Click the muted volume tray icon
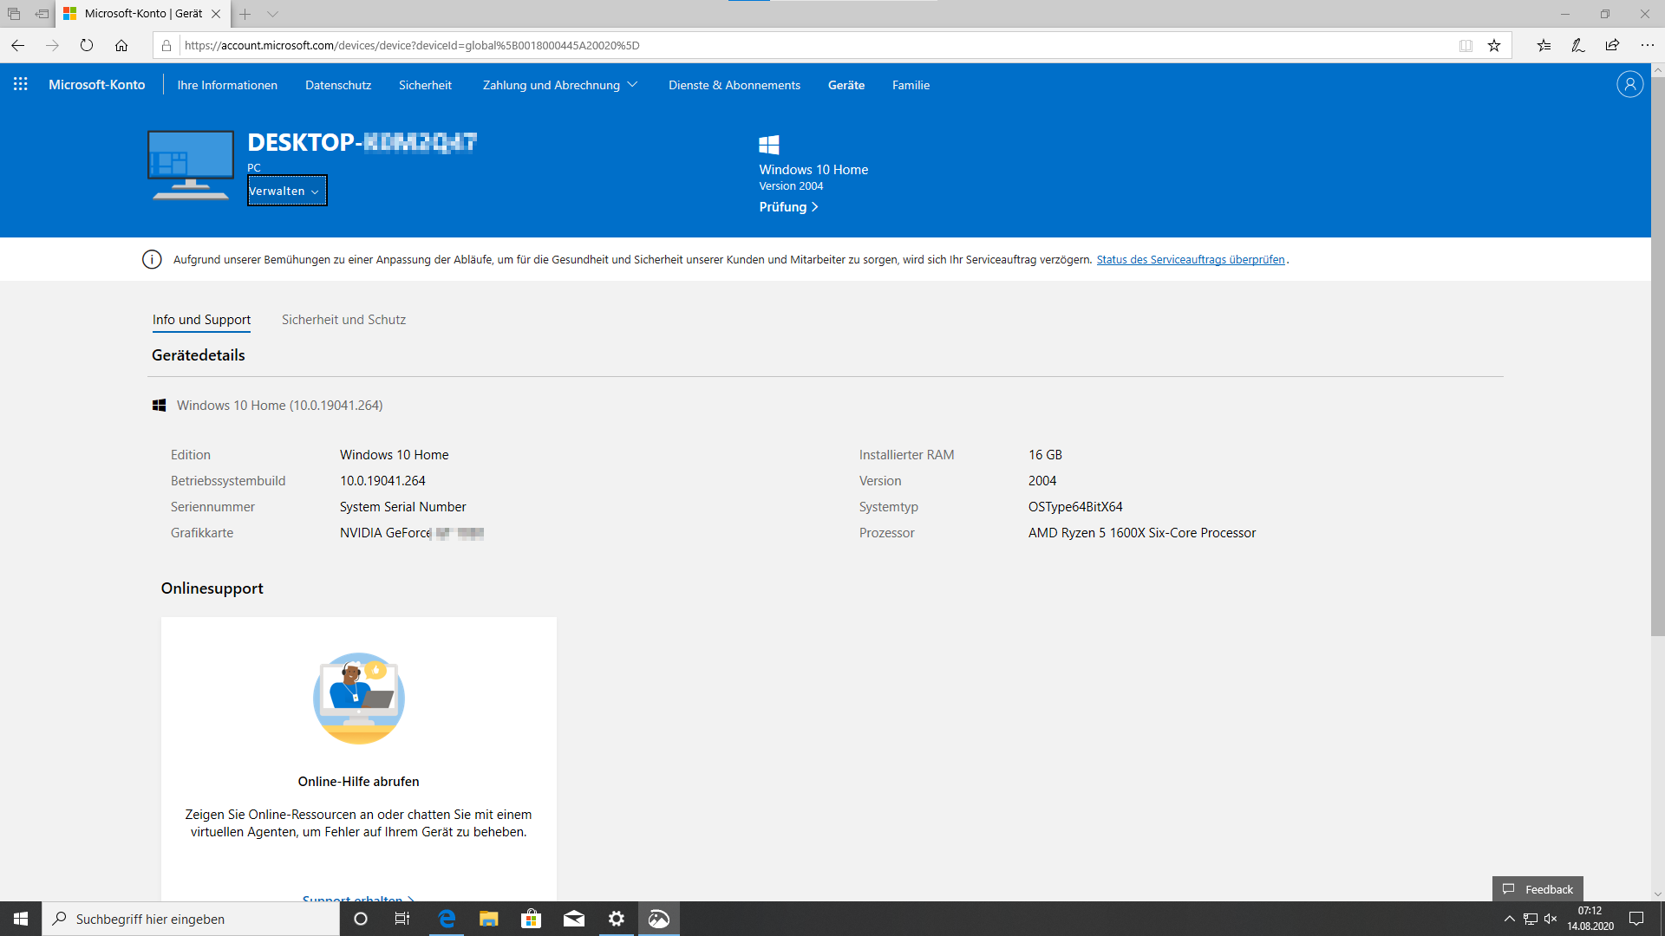 point(1551,919)
